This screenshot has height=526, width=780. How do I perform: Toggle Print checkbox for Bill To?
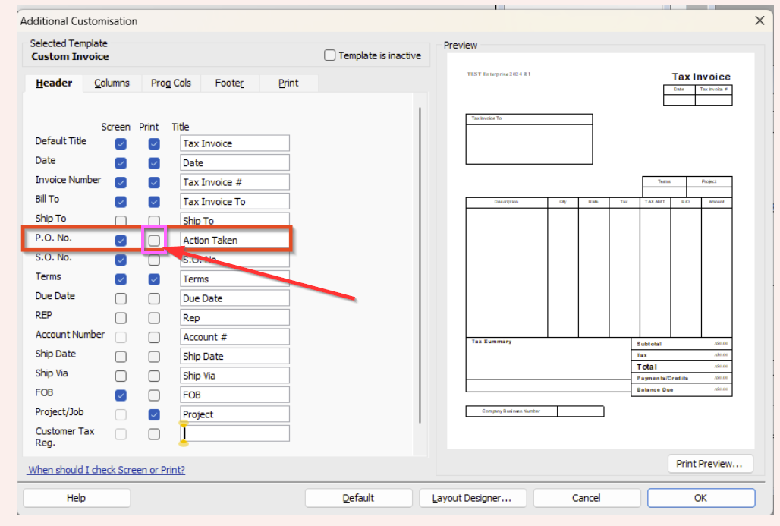coord(154,202)
